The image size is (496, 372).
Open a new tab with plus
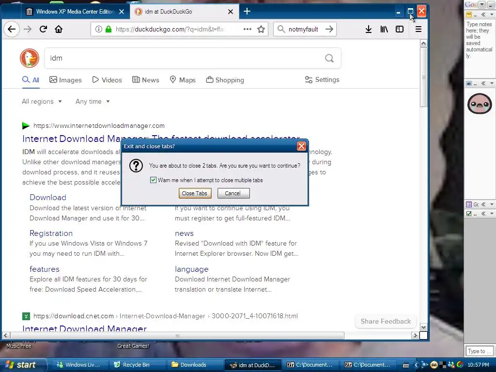247,12
